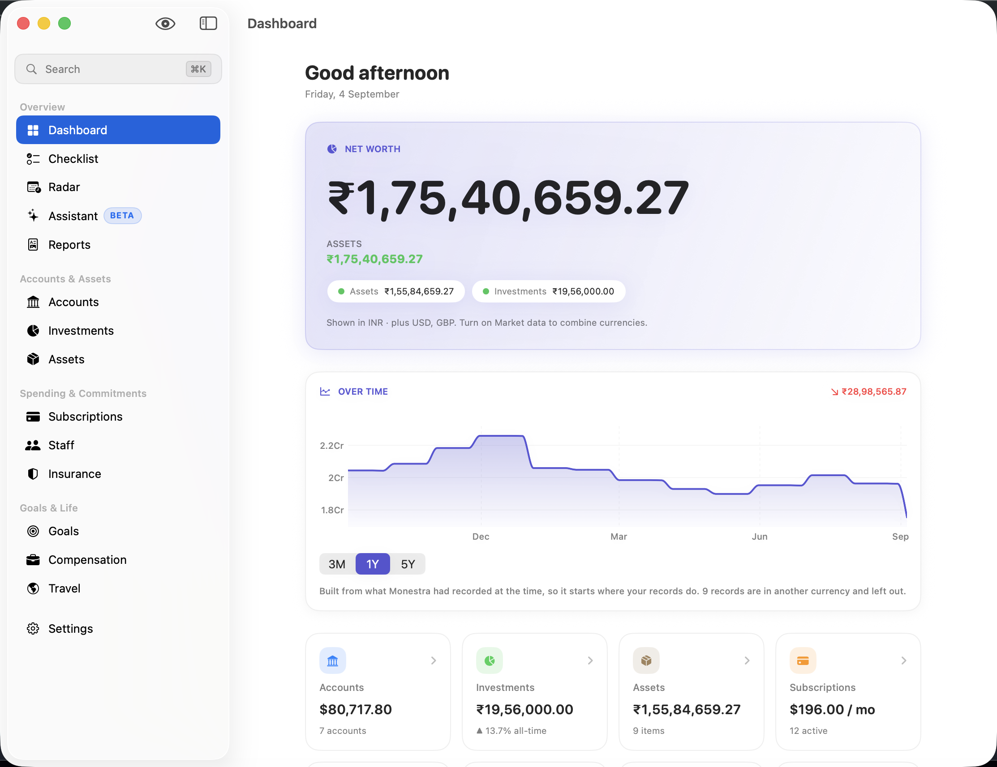
Task: Open Reports via its document icon
Action: point(33,244)
